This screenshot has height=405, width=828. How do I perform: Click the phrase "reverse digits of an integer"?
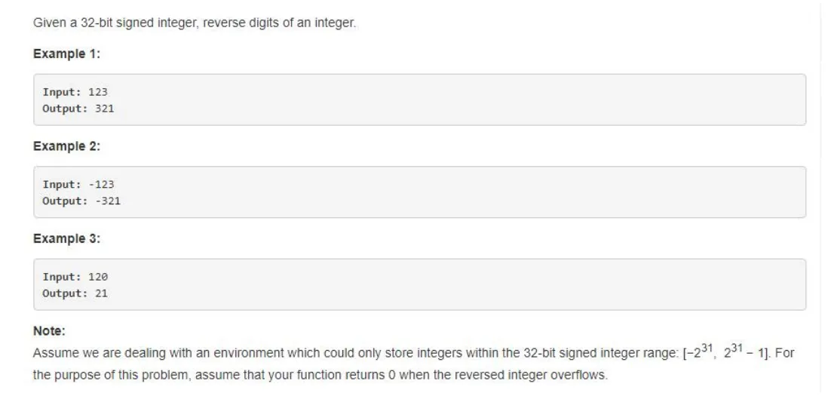point(294,24)
